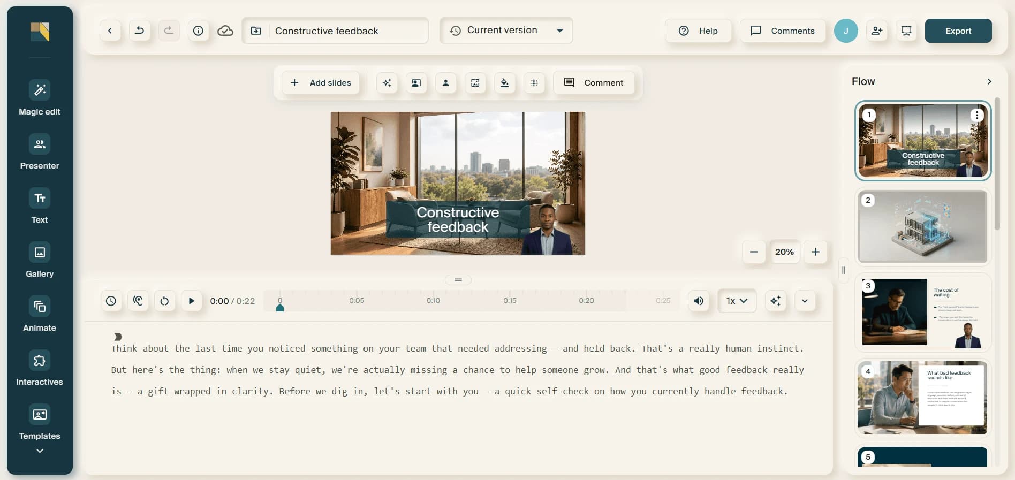Click the image frame icon in the slide toolbar
This screenshot has width=1015, height=480.
475,83
